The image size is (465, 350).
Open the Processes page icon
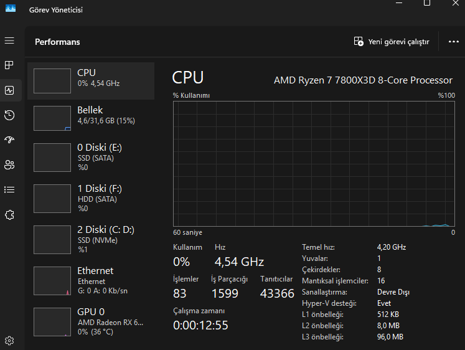9,65
